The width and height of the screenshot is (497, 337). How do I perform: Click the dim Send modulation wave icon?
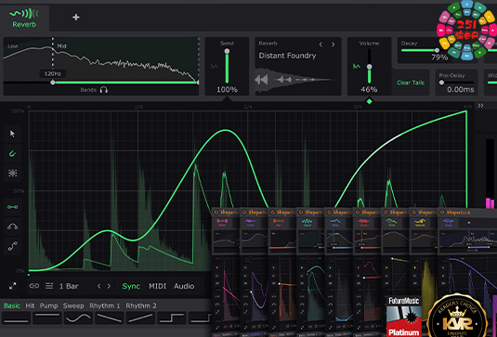point(215,67)
